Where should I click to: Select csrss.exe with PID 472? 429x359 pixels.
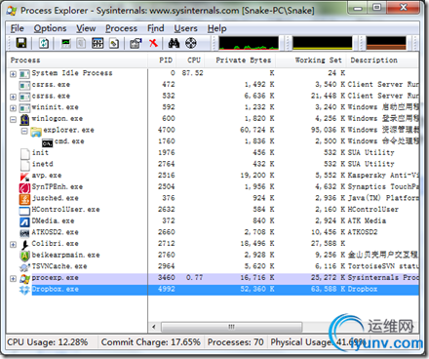click(x=213, y=85)
